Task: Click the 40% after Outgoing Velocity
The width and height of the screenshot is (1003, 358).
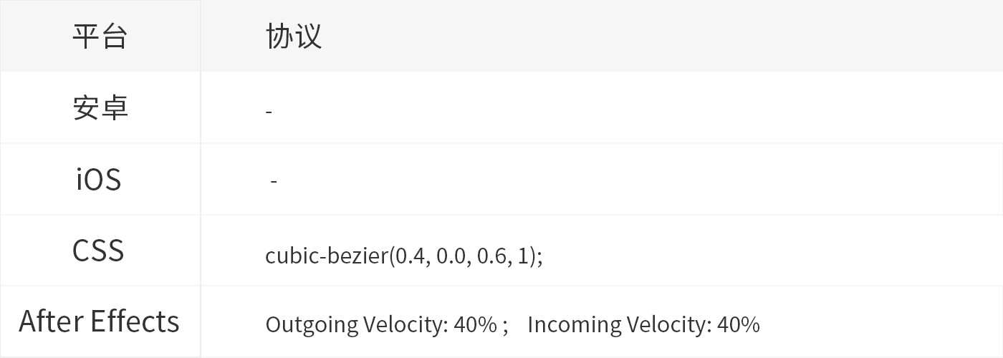Action: pyautogui.click(x=475, y=324)
